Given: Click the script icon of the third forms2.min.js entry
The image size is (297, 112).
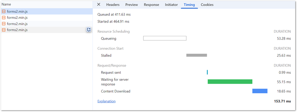Looking at the screenshot, I should tap(3, 24).
